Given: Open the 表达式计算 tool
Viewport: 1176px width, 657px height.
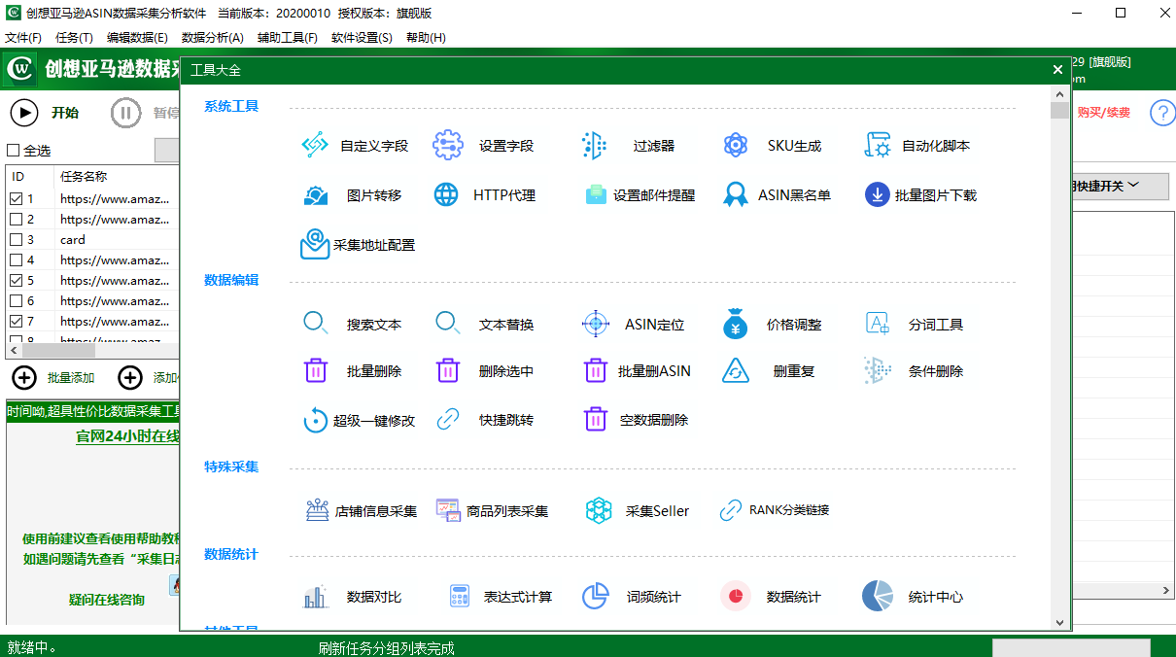Looking at the screenshot, I should 500,597.
